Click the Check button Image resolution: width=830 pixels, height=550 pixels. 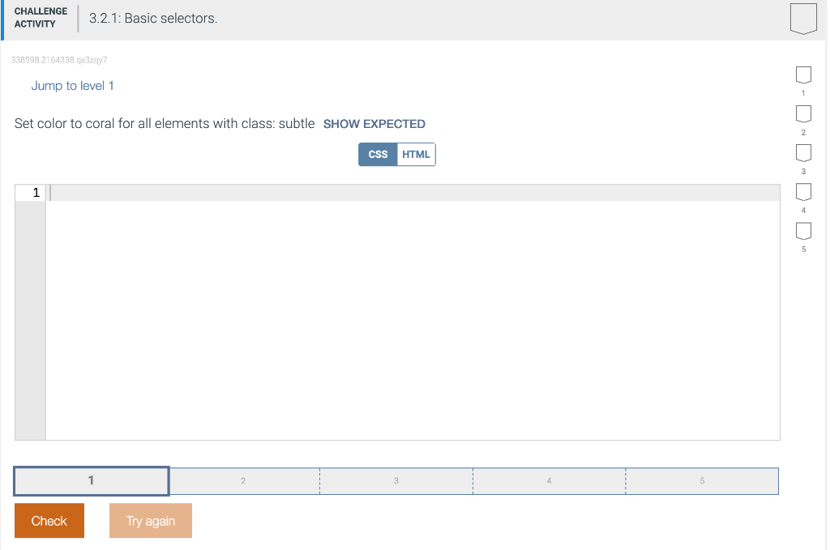(x=49, y=520)
